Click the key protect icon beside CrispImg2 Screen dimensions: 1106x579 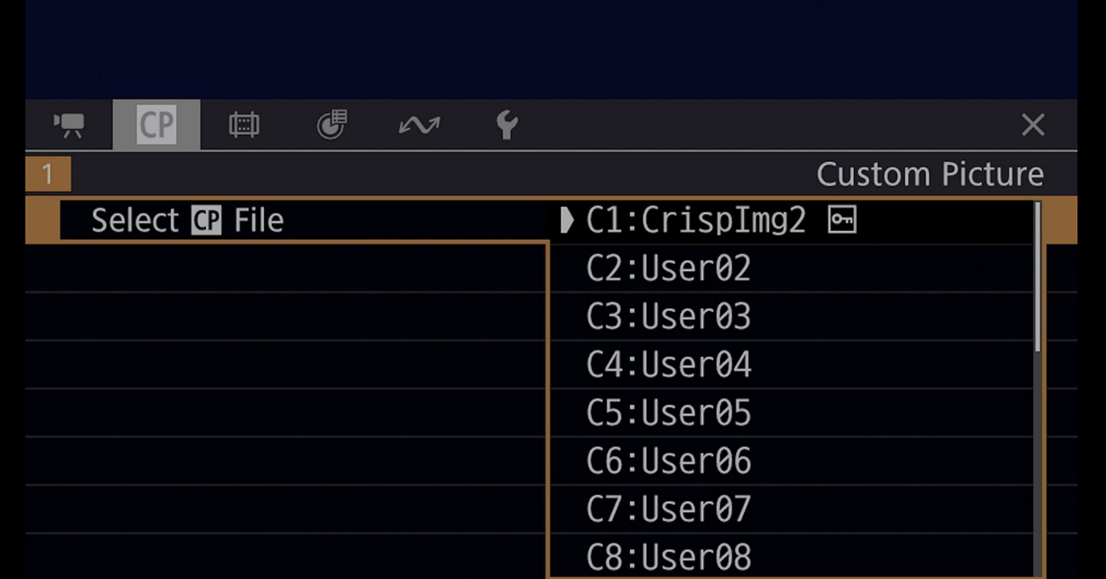click(842, 220)
